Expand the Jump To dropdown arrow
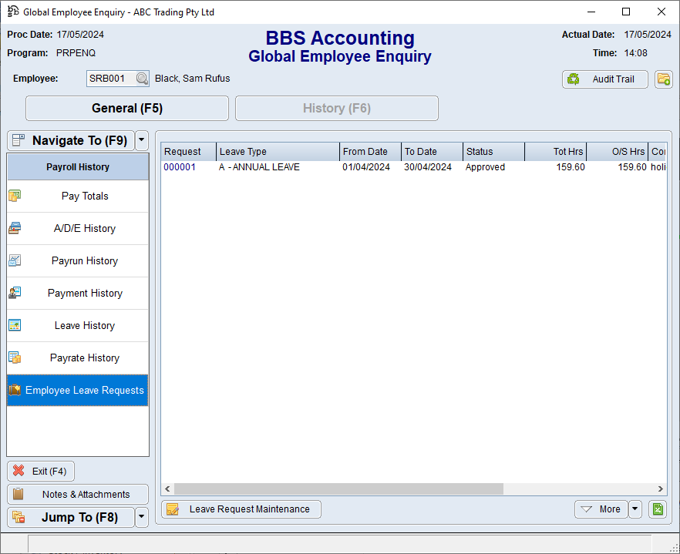The width and height of the screenshot is (680, 554). coord(142,518)
